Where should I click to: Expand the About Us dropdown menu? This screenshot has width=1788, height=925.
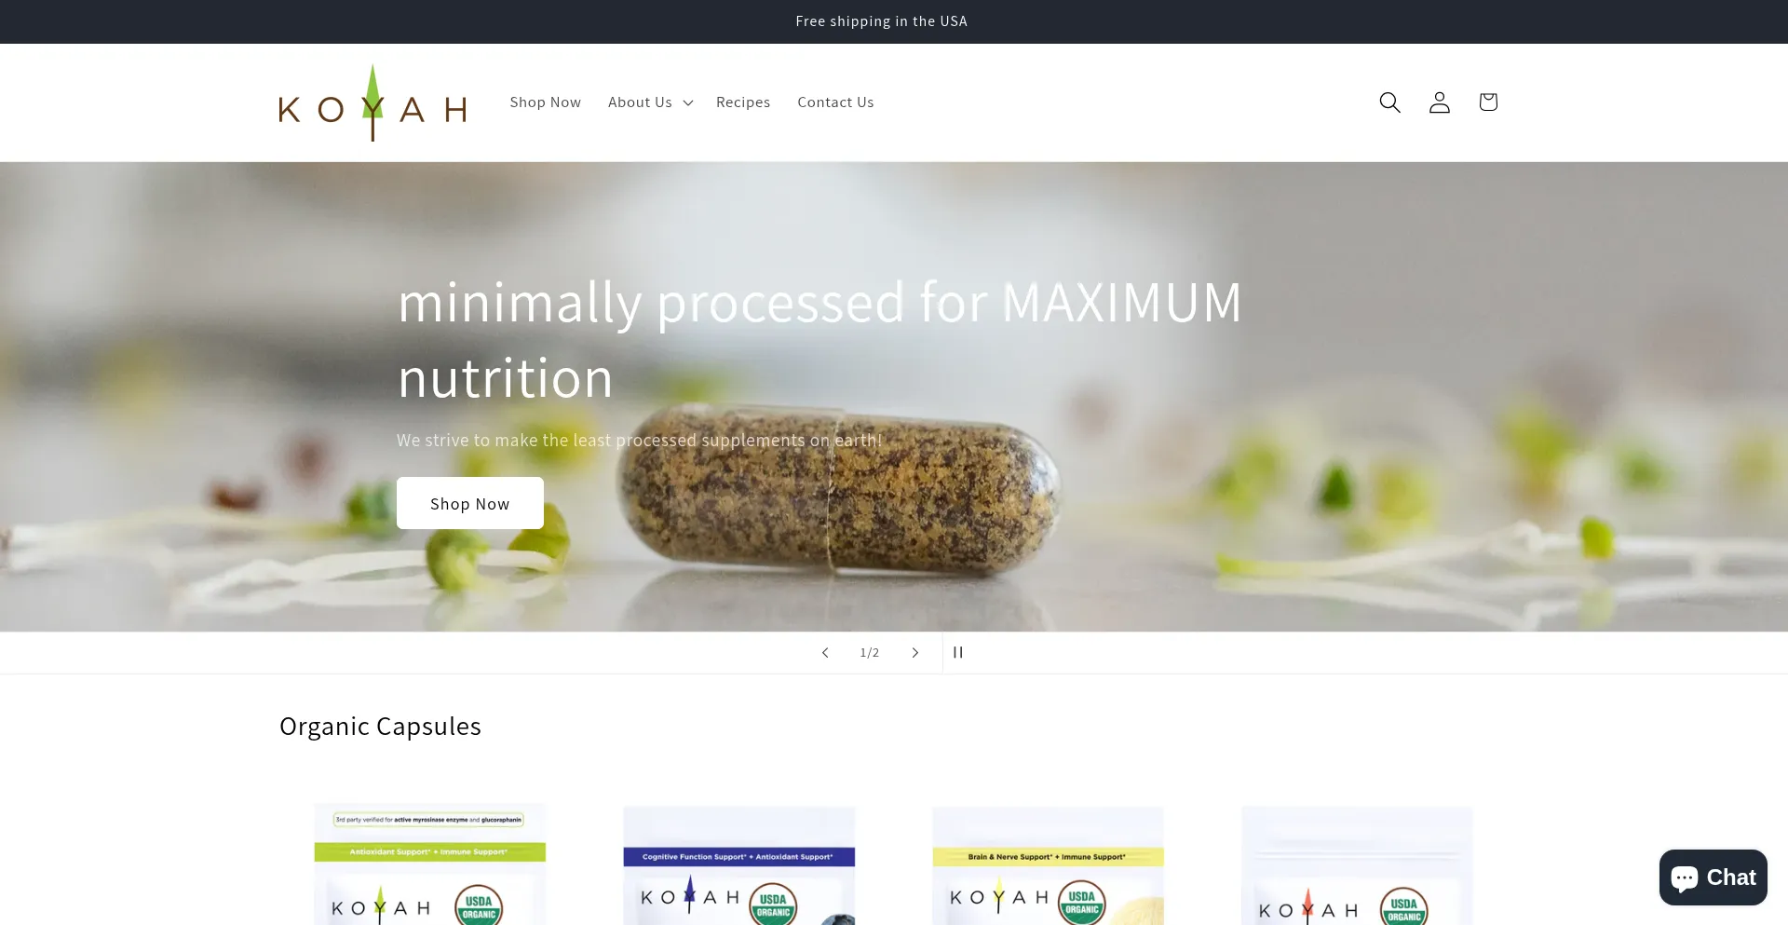tap(650, 102)
